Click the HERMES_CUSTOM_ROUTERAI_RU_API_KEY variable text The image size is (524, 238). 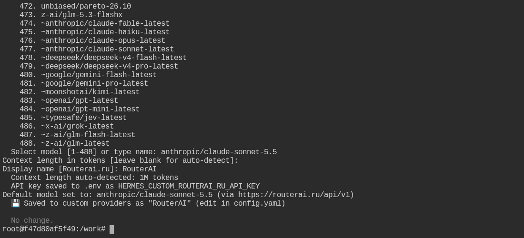(x=189, y=186)
